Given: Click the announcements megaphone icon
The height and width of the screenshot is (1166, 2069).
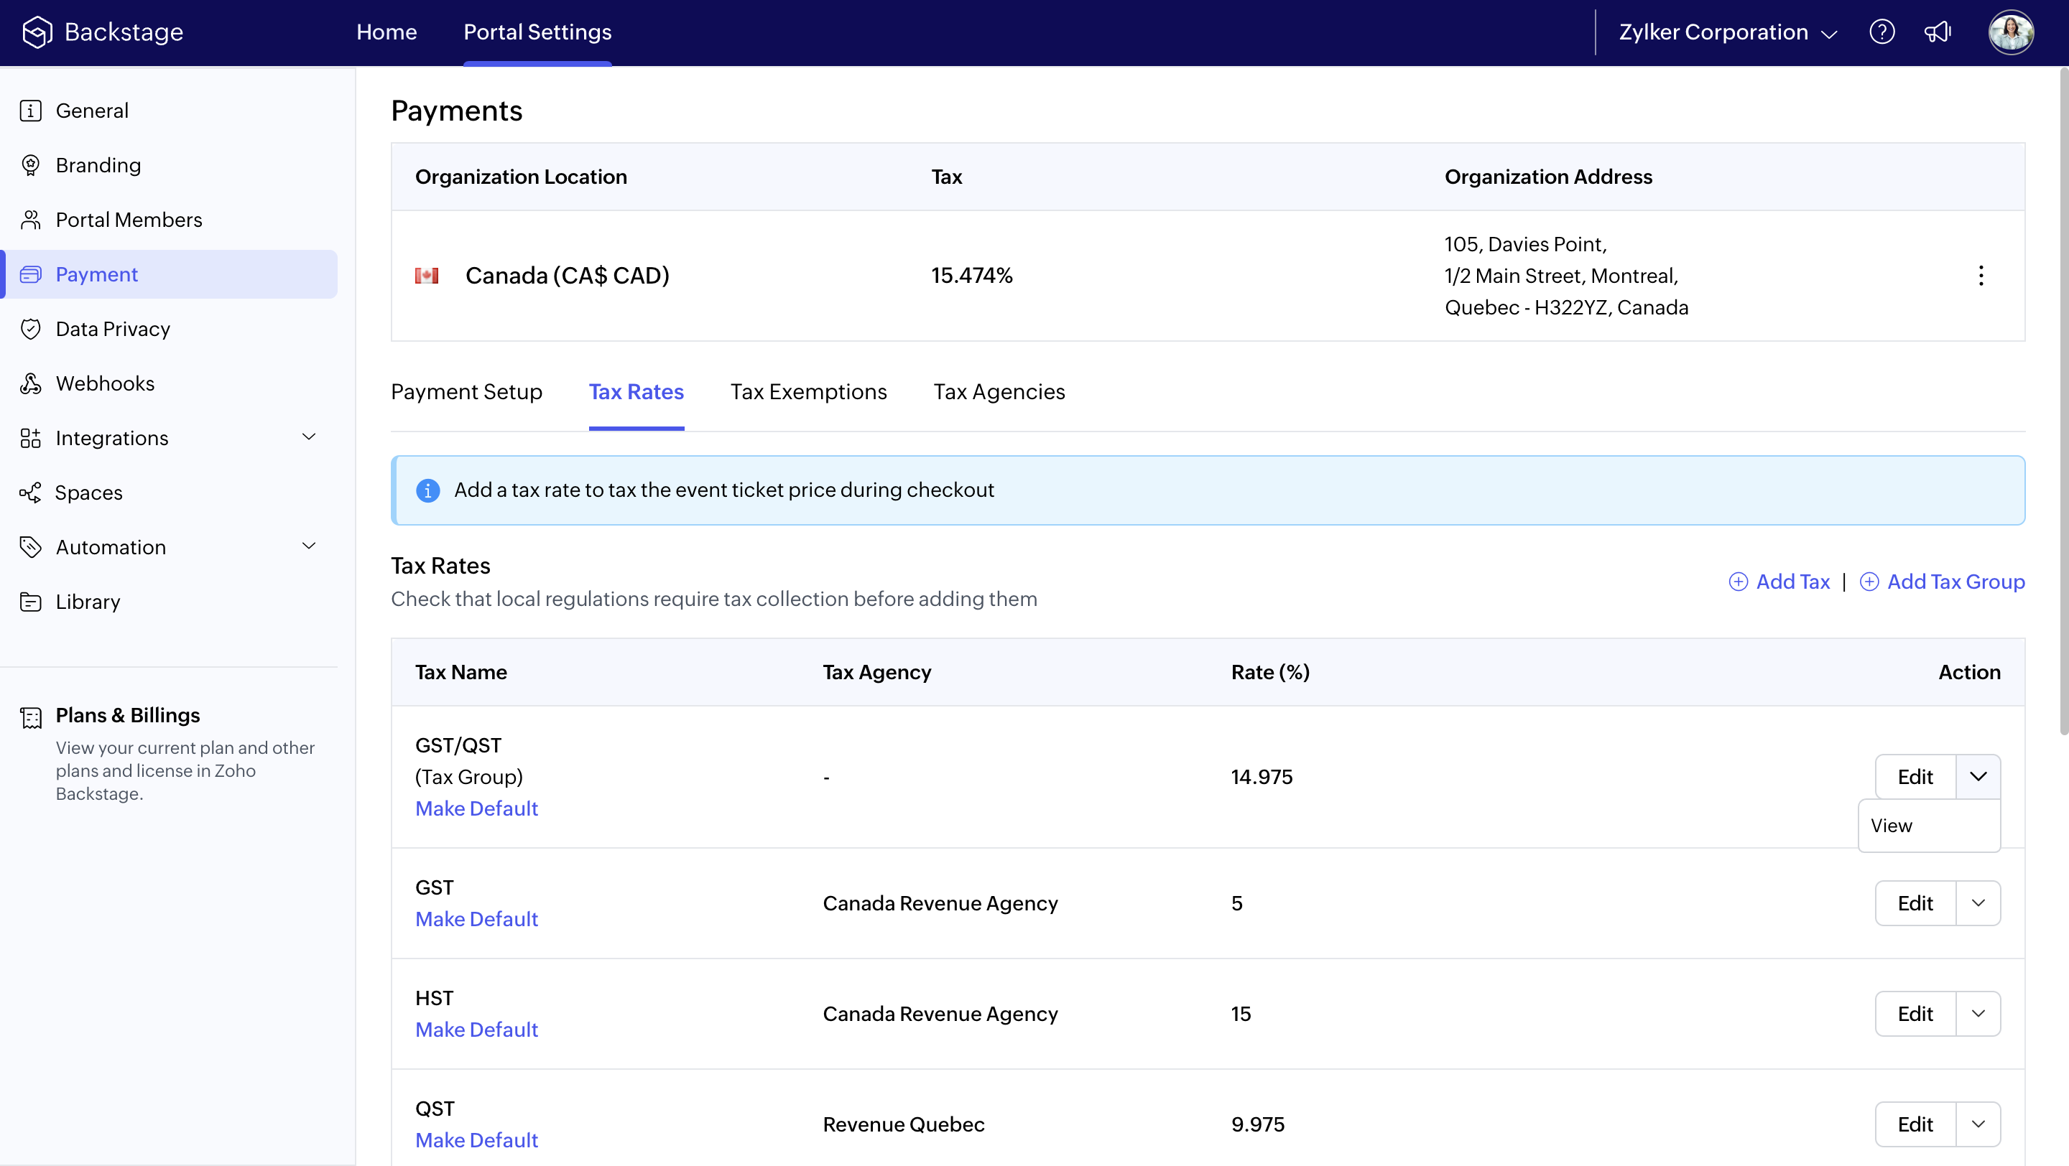Looking at the screenshot, I should 1938,32.
